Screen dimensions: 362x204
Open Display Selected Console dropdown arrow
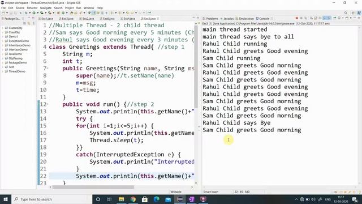click(x=343, y=18)
